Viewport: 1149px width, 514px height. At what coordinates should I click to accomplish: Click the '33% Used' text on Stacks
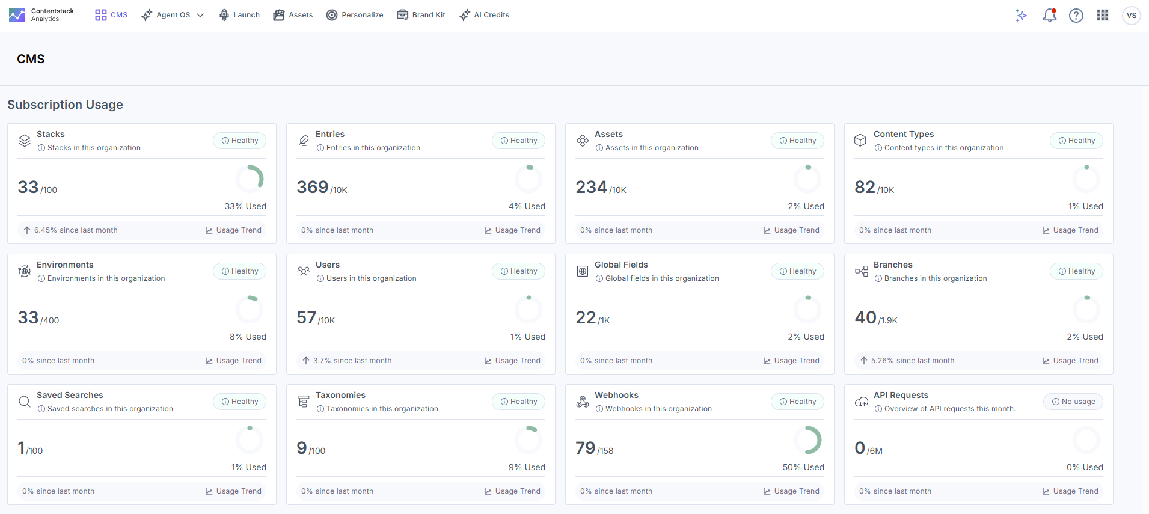[245, 206]
